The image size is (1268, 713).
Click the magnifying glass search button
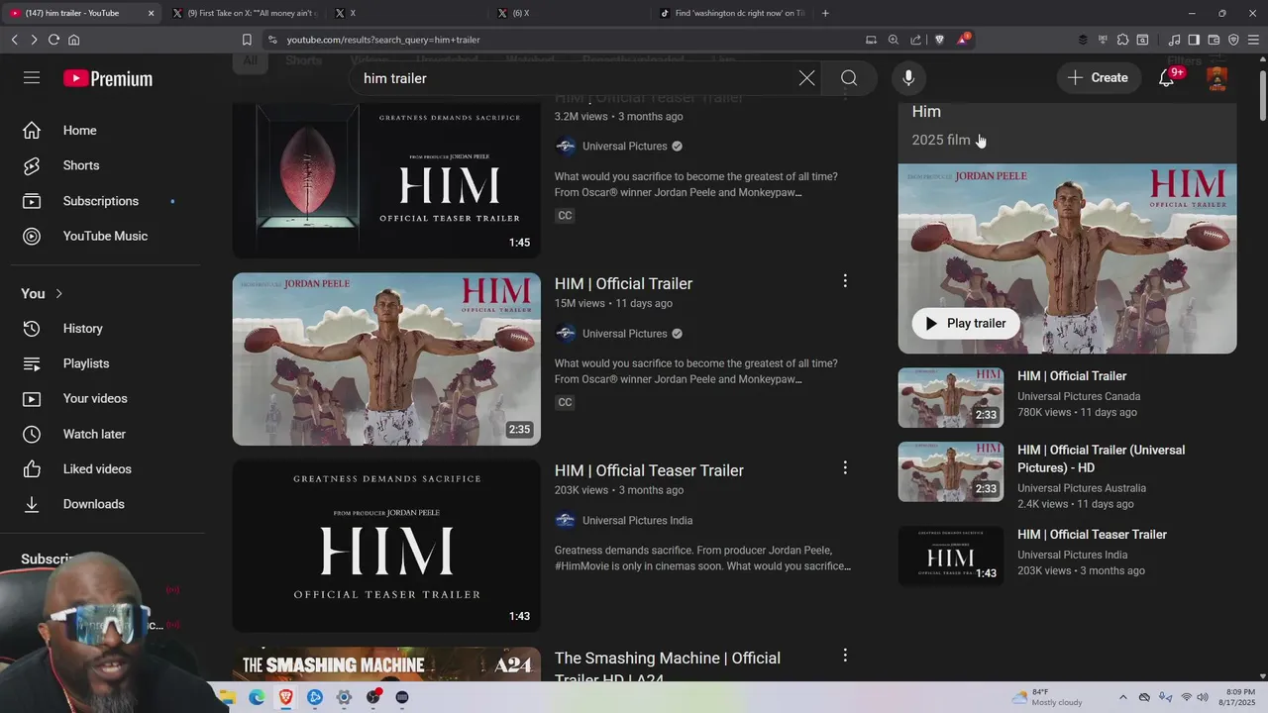coord(849,78)
